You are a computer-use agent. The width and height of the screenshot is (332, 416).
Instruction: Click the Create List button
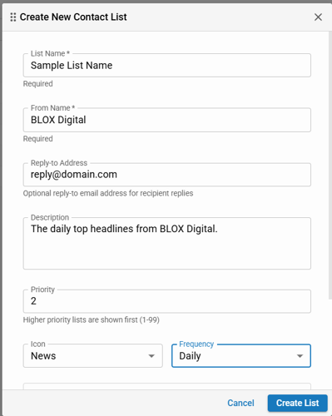click(x=297, y=403)
